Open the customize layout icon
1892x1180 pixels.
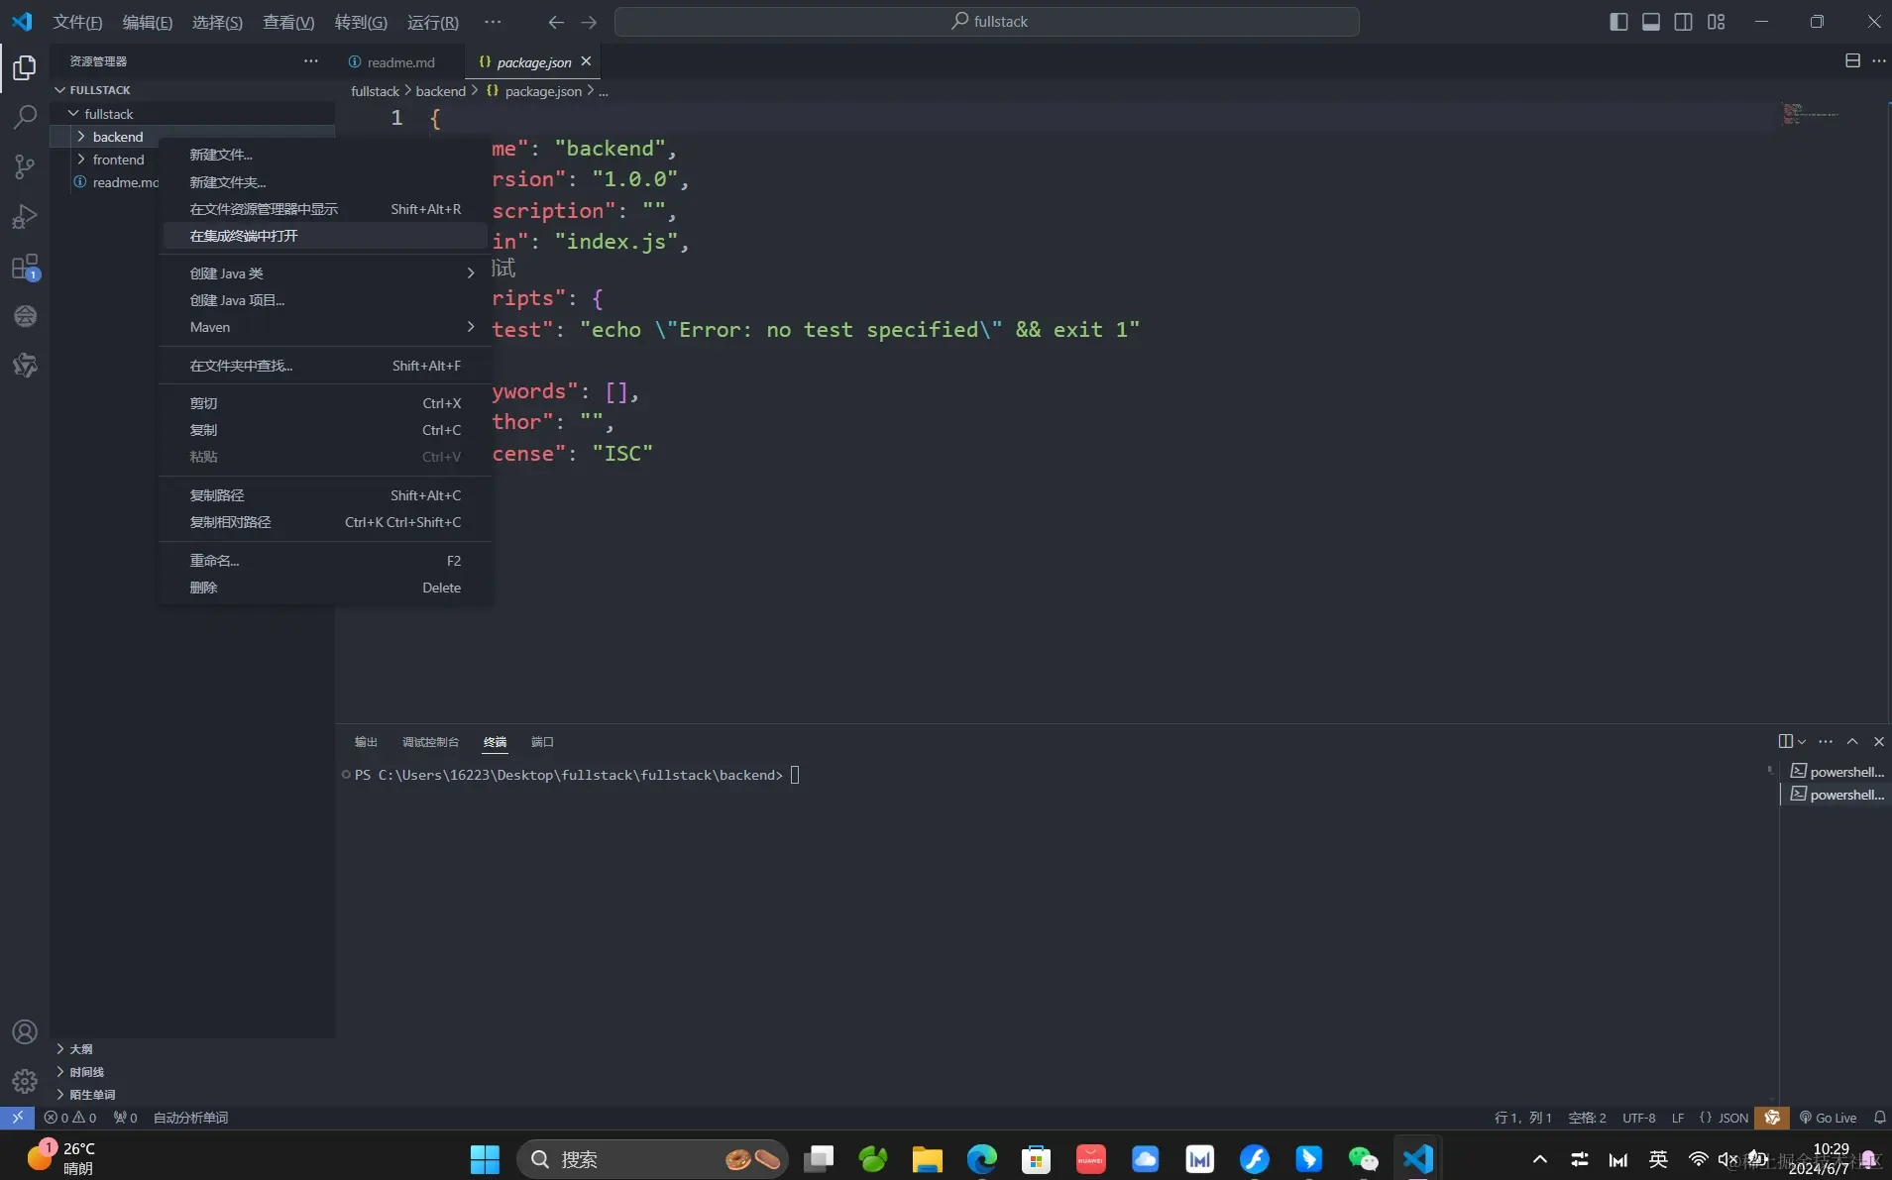point(1717,22)
